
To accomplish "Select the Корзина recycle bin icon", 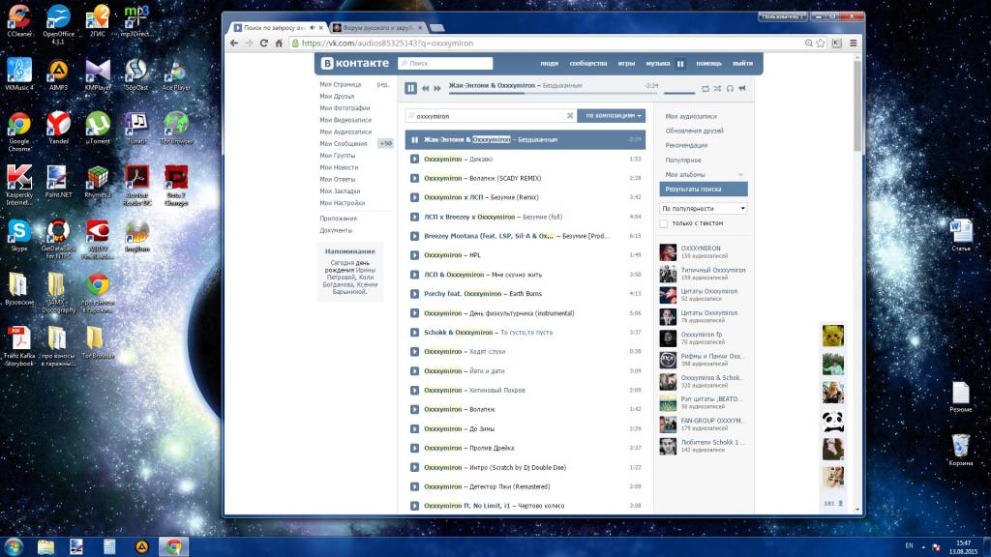I will coord(961,450).
